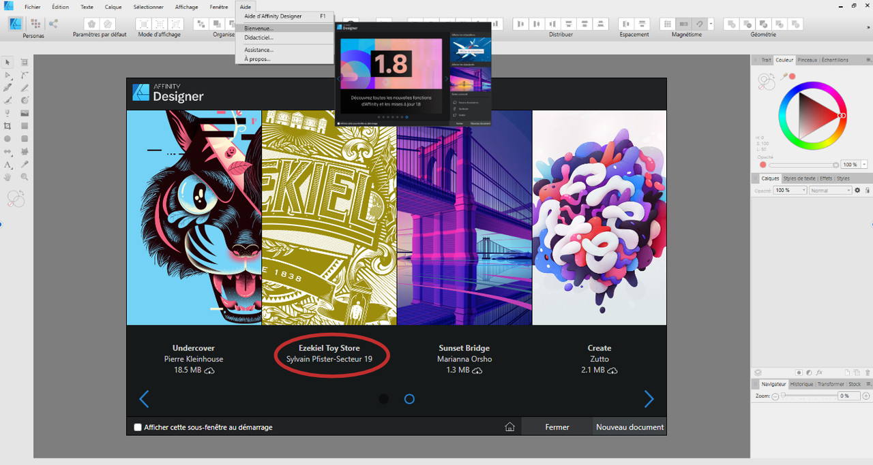Click the first Géométrie boolean add icon
The height and width of the screenshot is (465, 873).
click(731, 24)
